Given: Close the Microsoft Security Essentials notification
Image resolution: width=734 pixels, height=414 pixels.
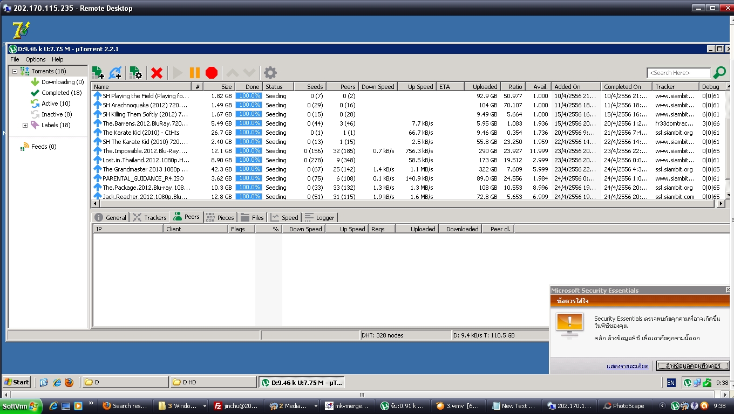Looking at the screenshot, I should click(x=728, y=290).
